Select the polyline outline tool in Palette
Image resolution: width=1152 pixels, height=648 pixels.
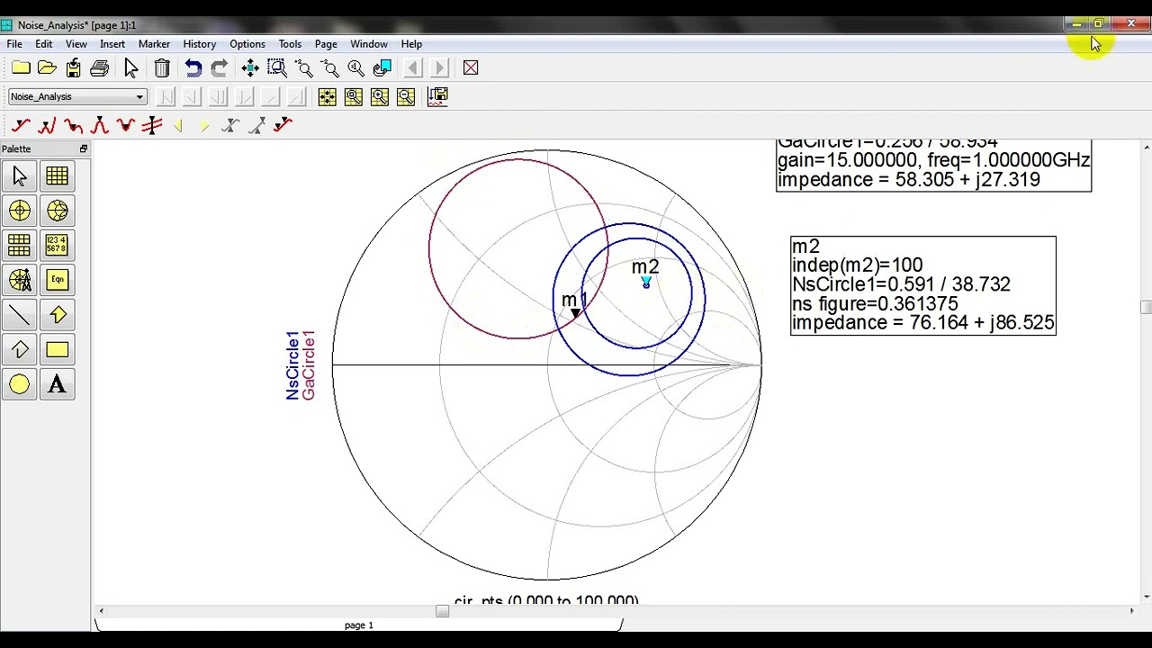click(x=20, y=350)
